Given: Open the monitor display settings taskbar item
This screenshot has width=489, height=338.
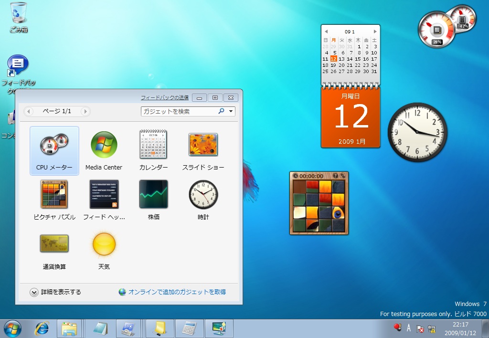Looking at the screenshot, I should pos(219,329).
